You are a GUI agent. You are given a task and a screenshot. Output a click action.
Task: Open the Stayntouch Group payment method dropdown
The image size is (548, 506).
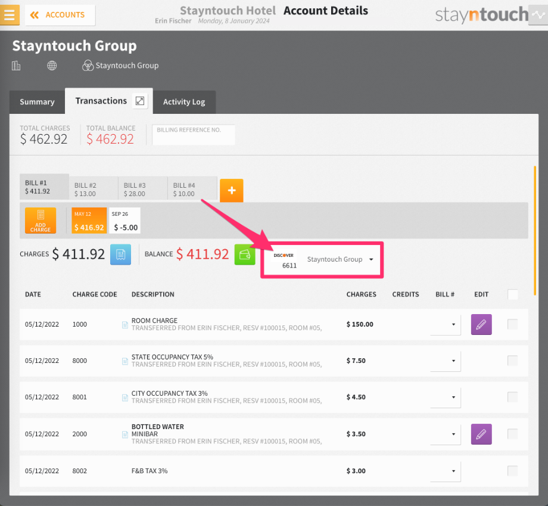tap(340, 259)
